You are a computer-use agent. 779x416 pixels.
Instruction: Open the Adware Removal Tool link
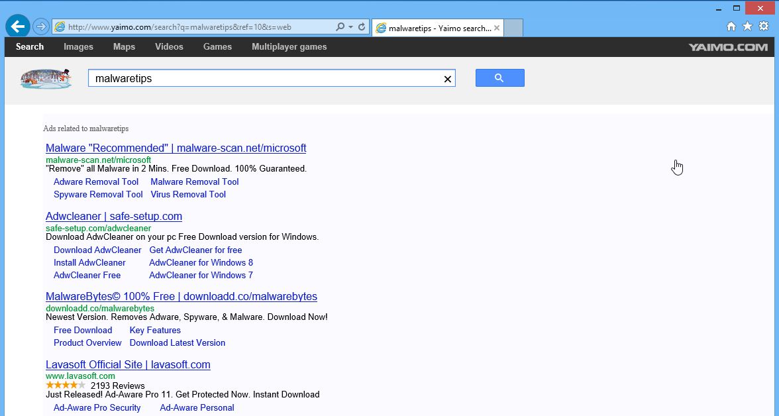[x=96, y=182]
